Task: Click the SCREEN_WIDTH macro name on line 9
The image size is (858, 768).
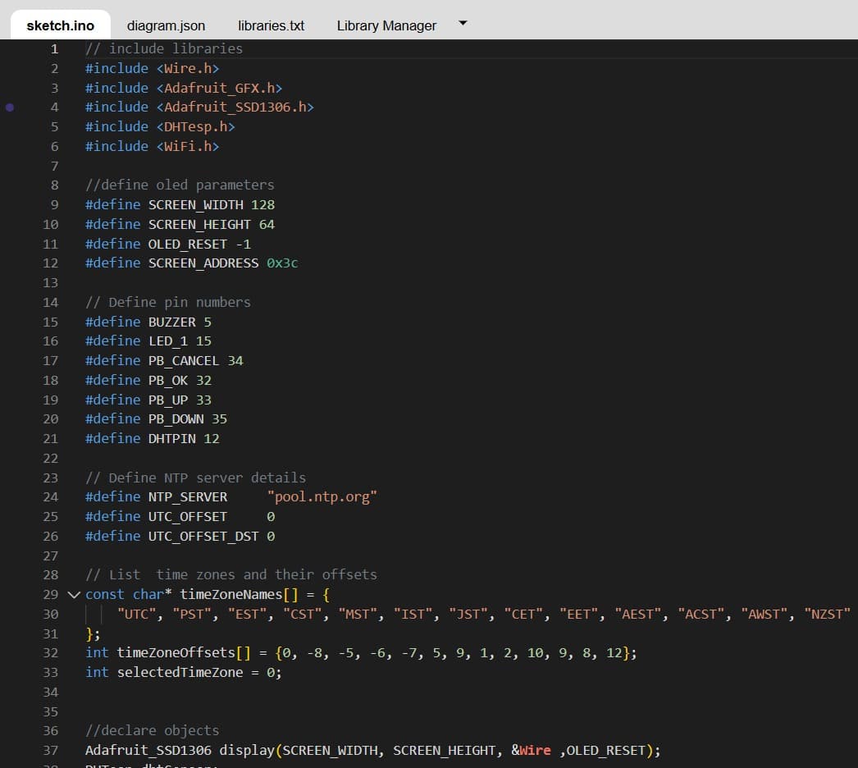Action: tap(196, 205)
